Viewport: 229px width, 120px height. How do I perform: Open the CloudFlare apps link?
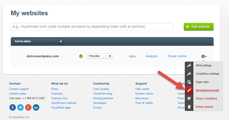61,108
